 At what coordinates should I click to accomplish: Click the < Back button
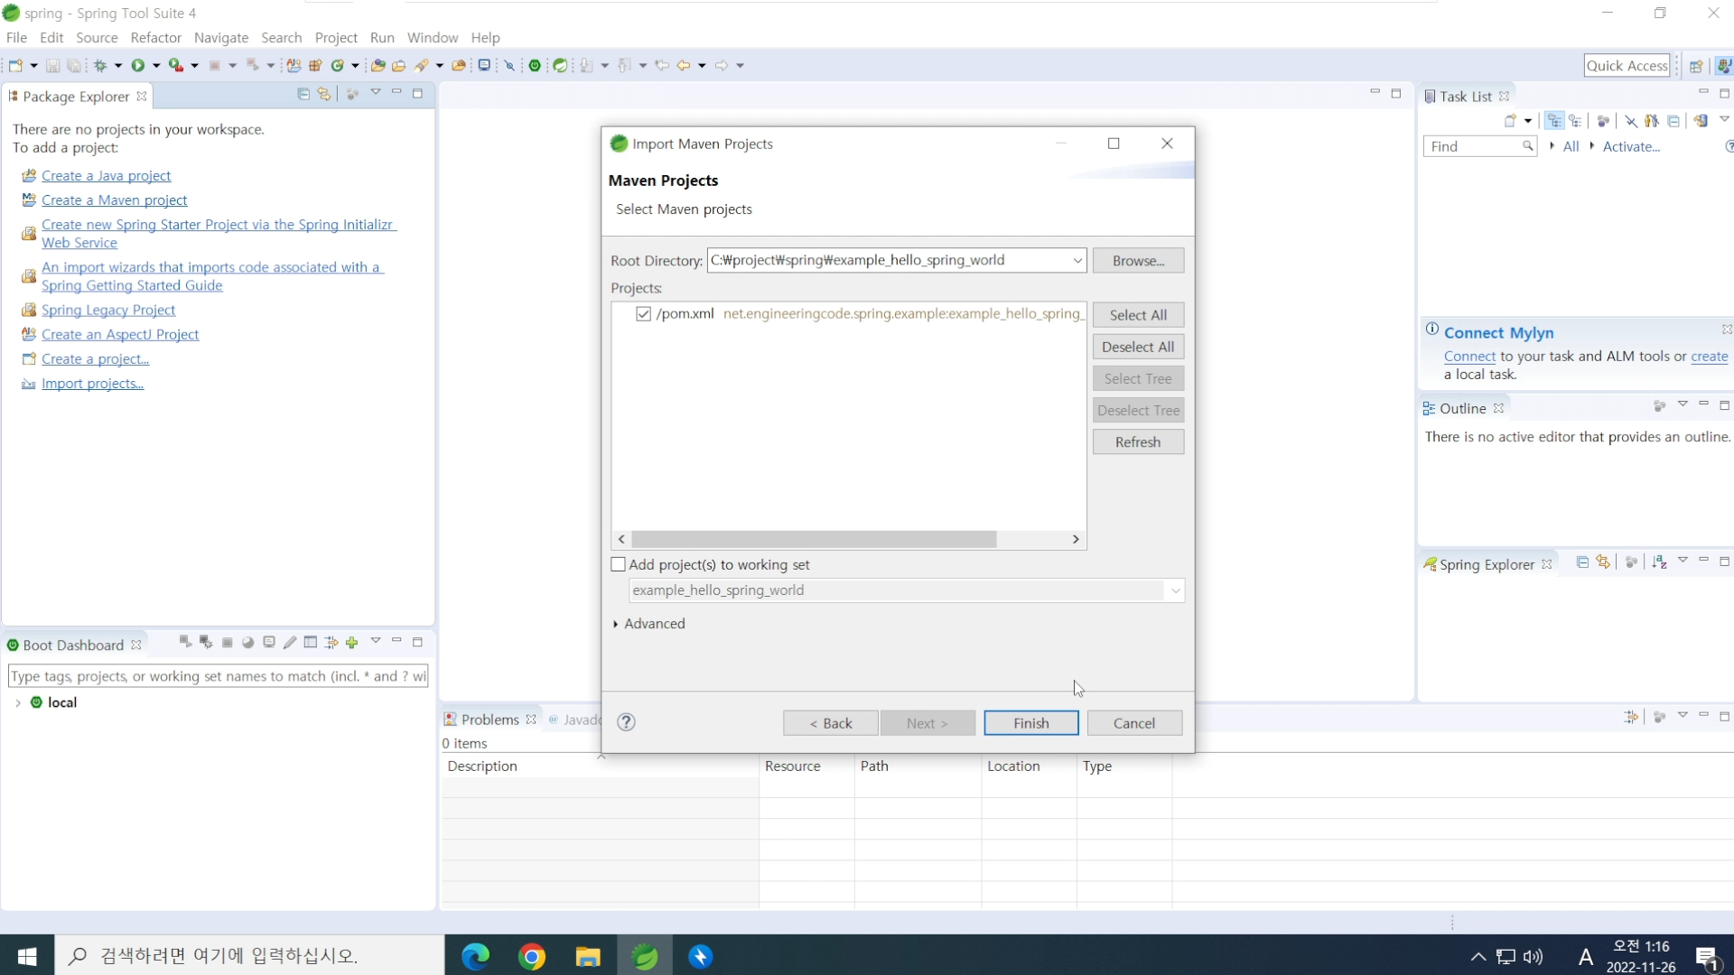tap(831, 723)
